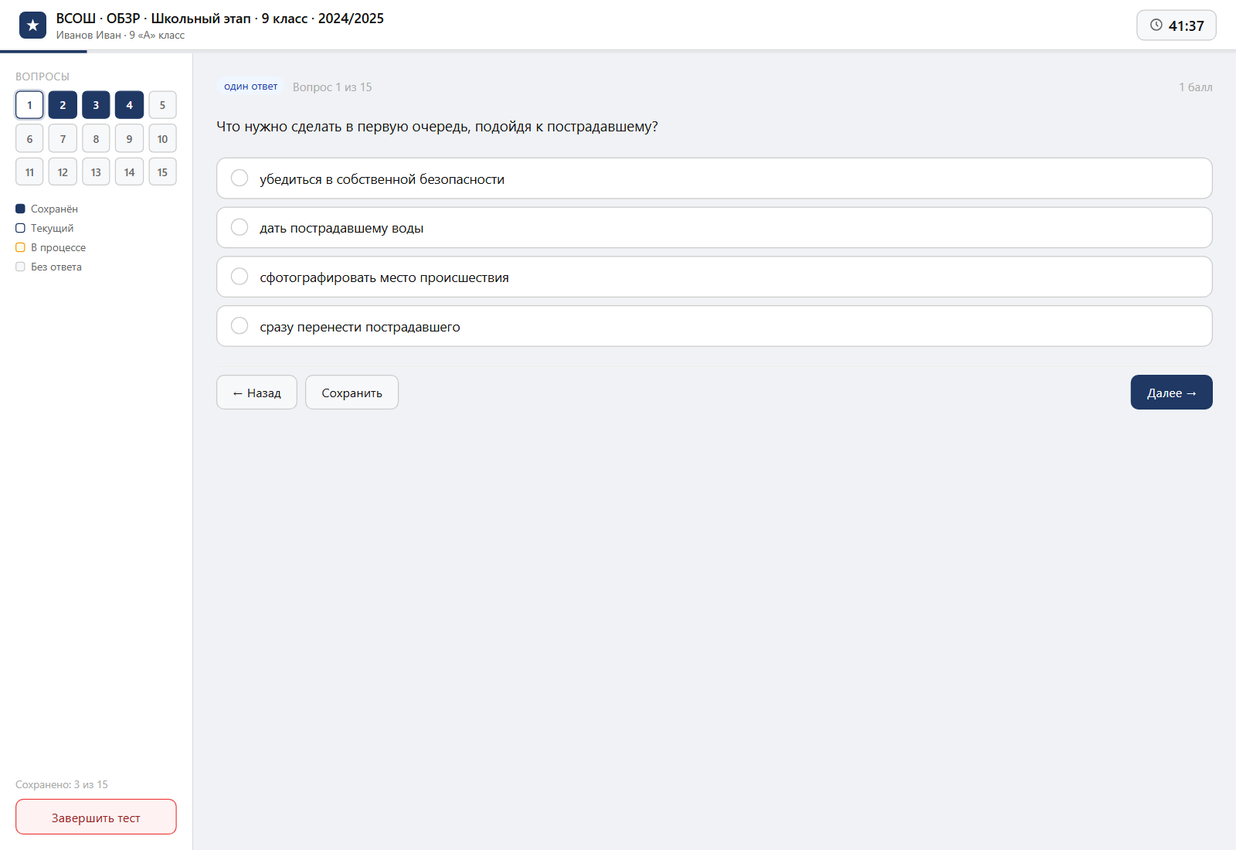Image resolution: width=1236 pixels, height=850 pixels.
Task: Select answer "убедиться в собственной безопасности"
Action: (x=715, y=178)
